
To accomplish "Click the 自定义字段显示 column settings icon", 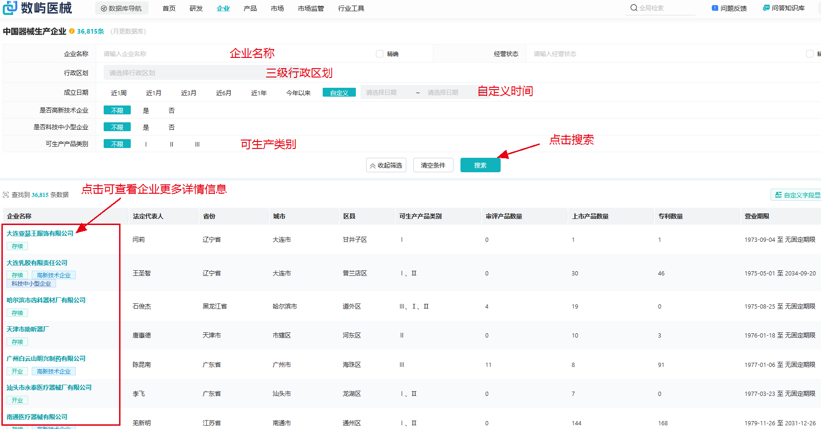I will pos(778,195).
